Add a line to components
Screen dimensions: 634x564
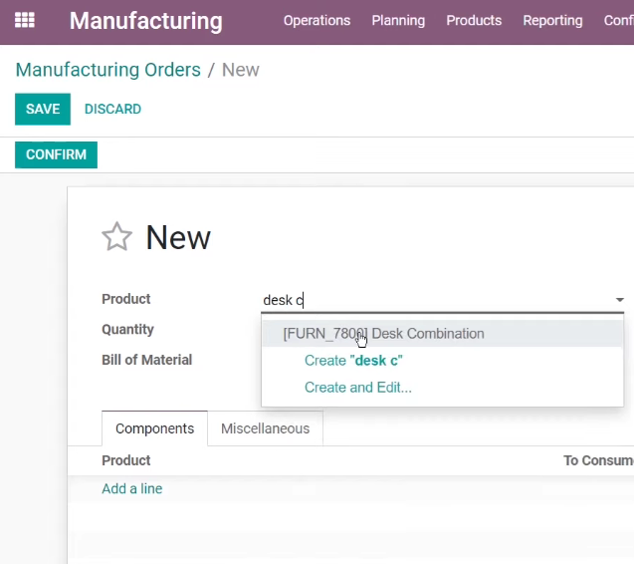pos(131,488)
